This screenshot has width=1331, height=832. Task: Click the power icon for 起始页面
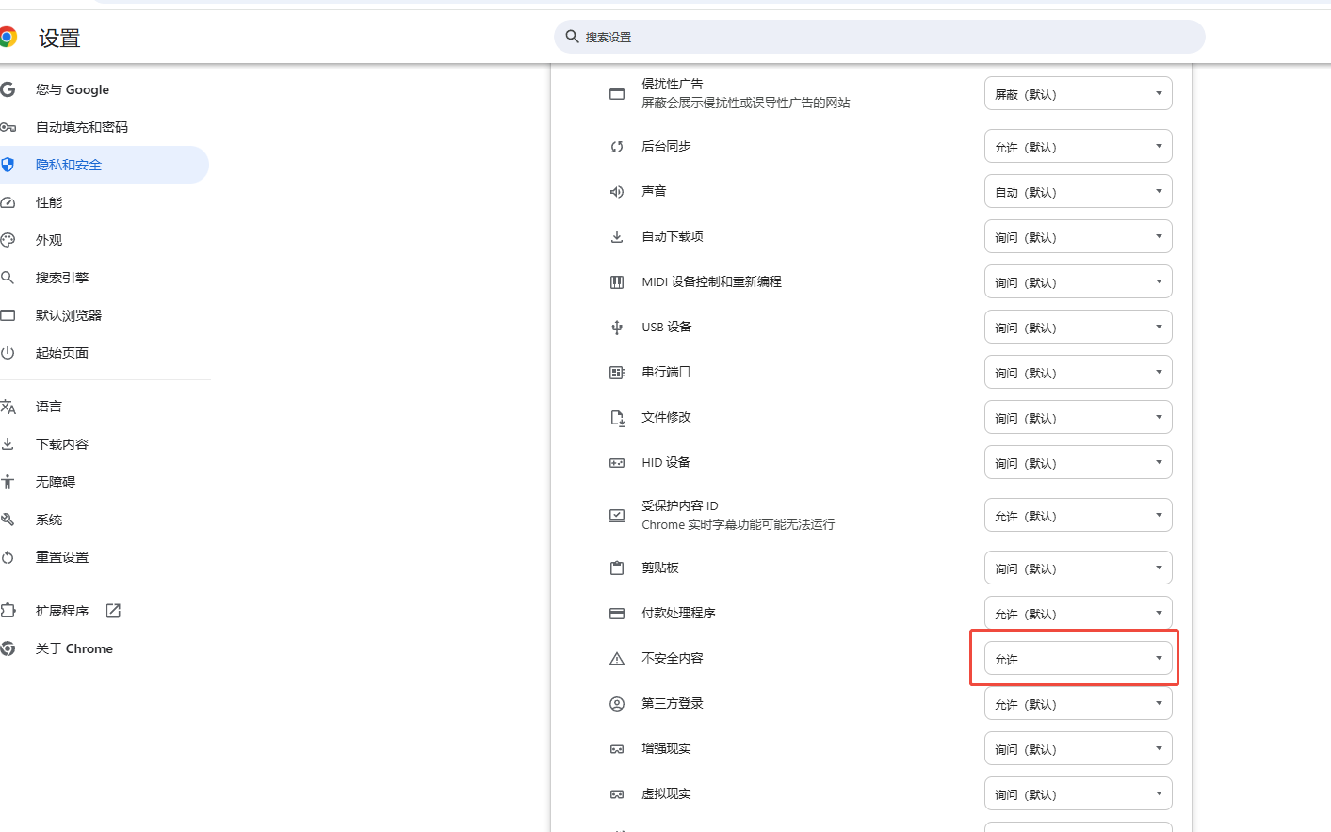(8, 353)
